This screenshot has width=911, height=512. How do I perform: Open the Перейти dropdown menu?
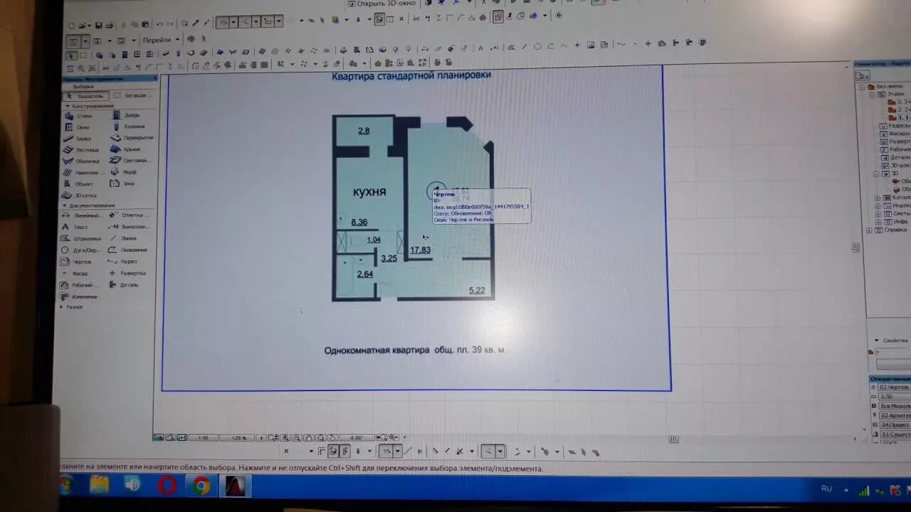160,40
